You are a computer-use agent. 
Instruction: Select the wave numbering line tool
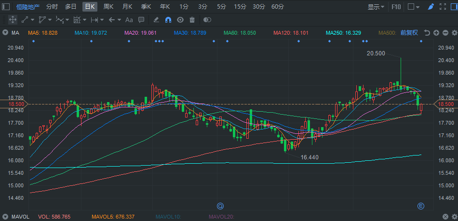[x=60, y=20]
